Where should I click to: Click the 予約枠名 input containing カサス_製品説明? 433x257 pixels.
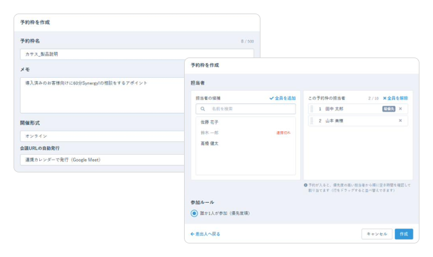tap(137, 54)
